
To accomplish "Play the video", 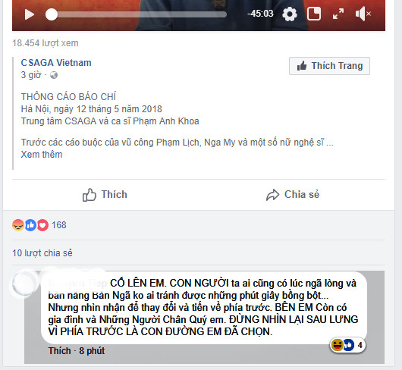I will pos(30,14).
